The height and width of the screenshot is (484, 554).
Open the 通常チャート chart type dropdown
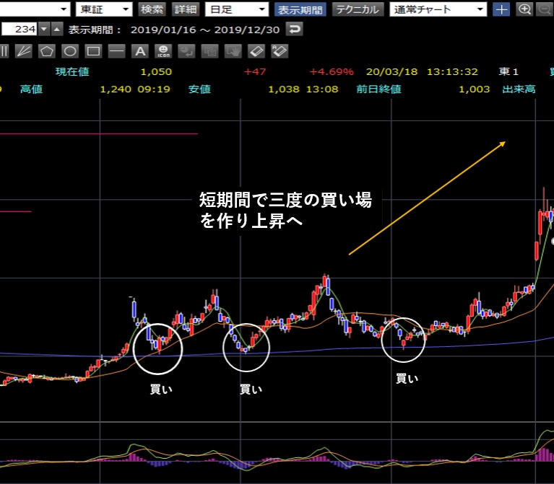pyautogui.click(x=438, y=9)
